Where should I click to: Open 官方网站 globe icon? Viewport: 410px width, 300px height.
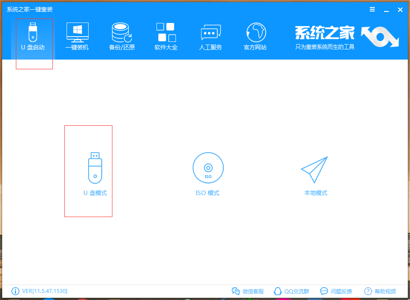tap(255, 33)
